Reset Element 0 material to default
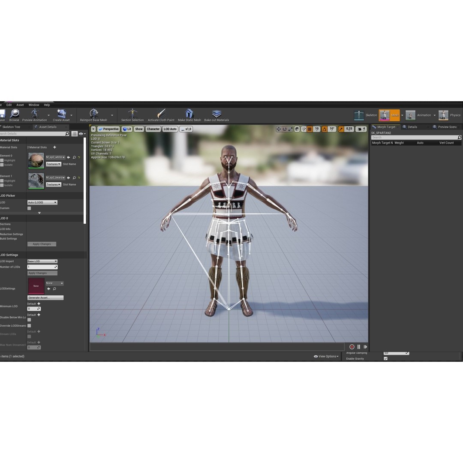Image resolution: width=463 pixels, height=463 pixels. tap(79, 157)
